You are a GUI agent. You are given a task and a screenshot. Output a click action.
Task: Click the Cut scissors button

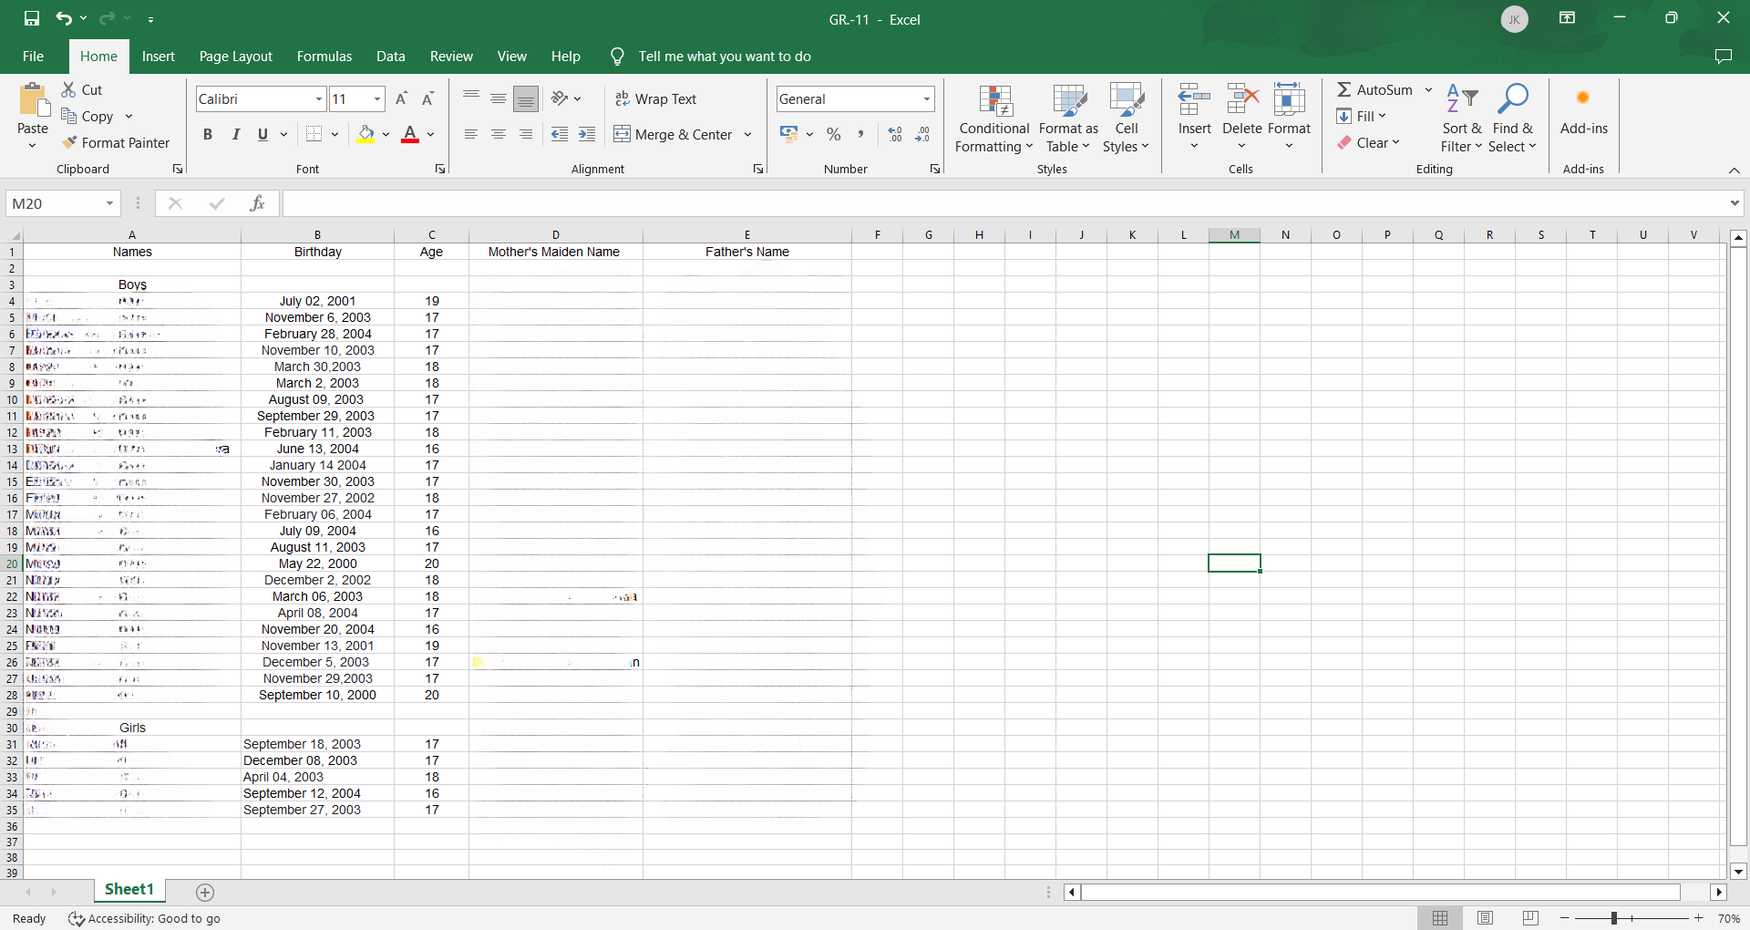[82, 89]
